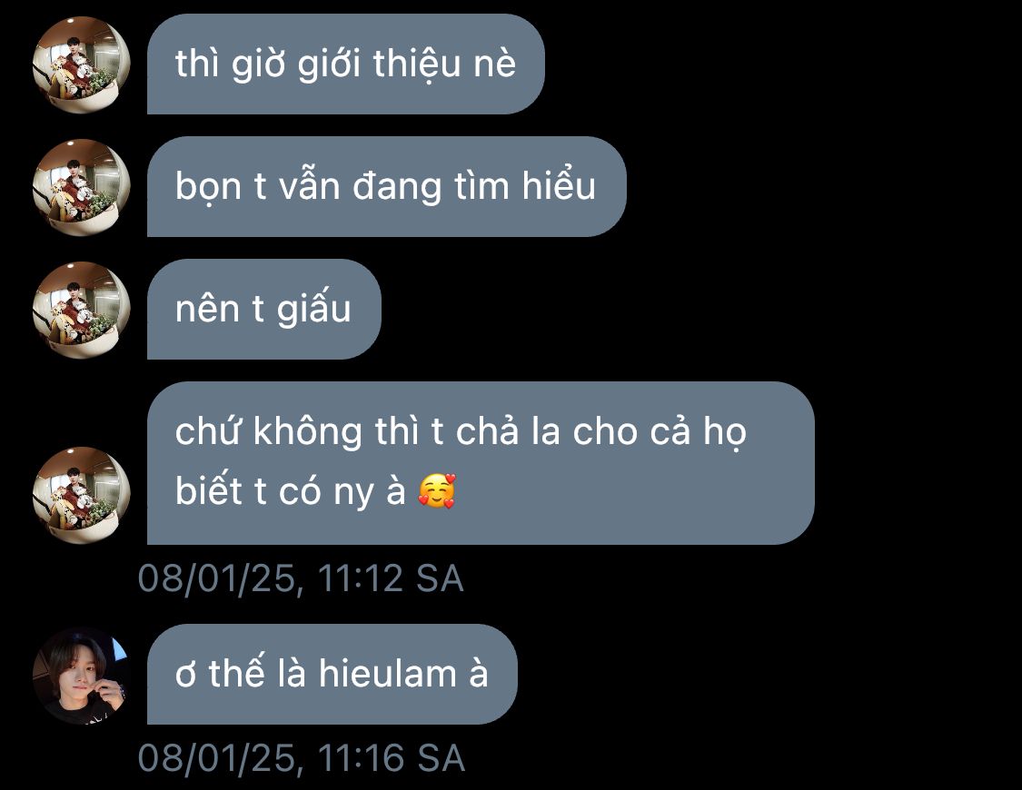Tap the "ơ thế là hieulam à" bubble
Viewport: 1022px width, 790px height.
click(x=332, y=674)
